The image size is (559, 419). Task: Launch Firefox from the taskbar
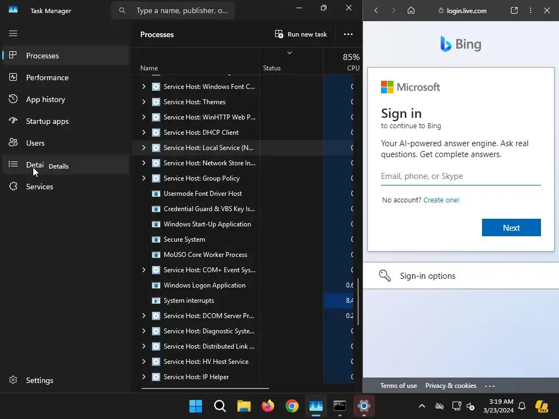click(x=267, y=406)
